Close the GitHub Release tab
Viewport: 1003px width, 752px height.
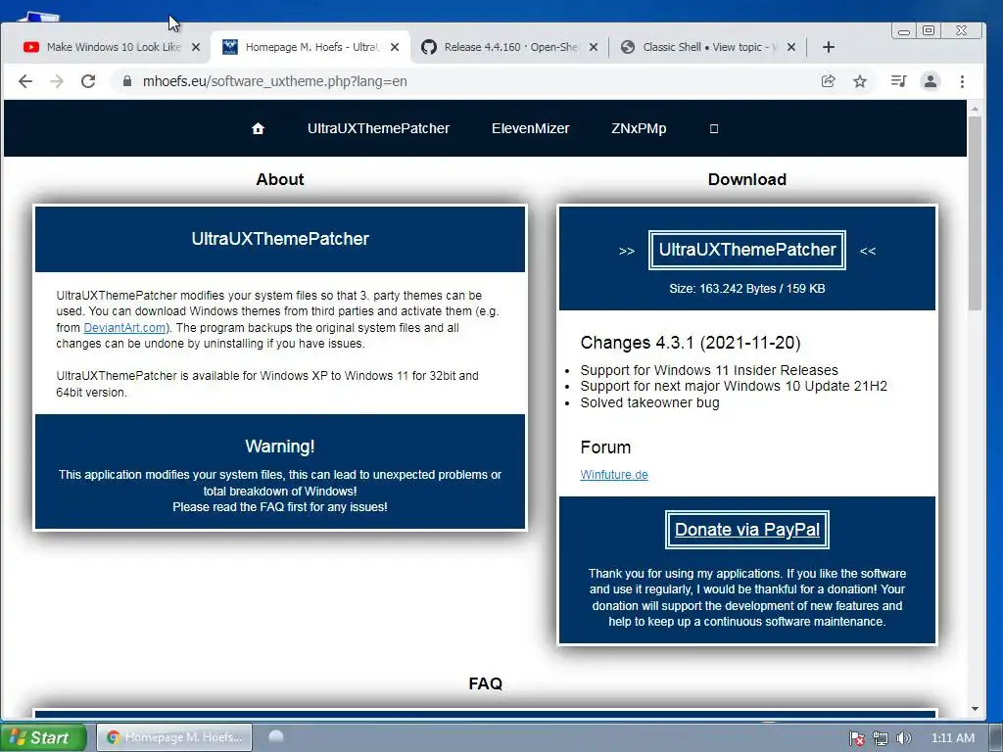click(594, 47)
